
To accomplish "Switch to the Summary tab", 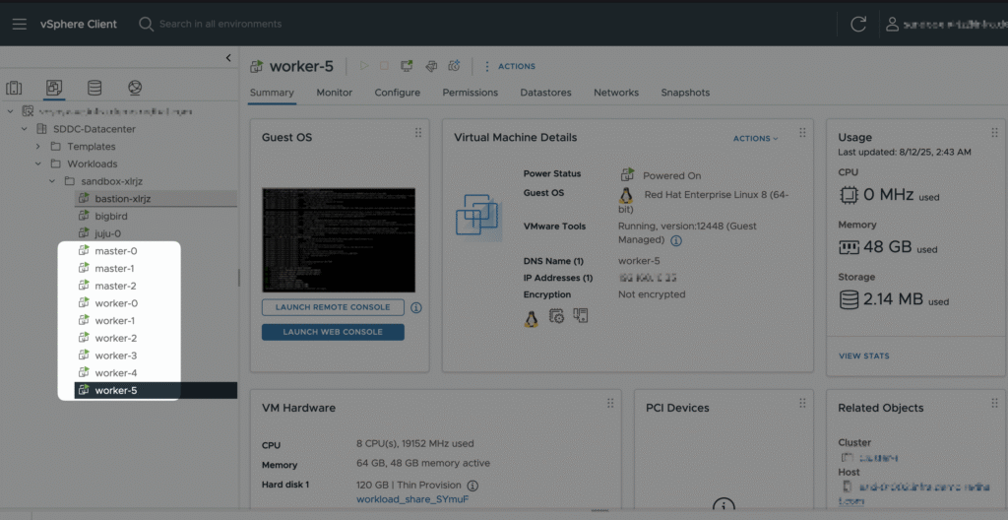I will tap(272, 93).
